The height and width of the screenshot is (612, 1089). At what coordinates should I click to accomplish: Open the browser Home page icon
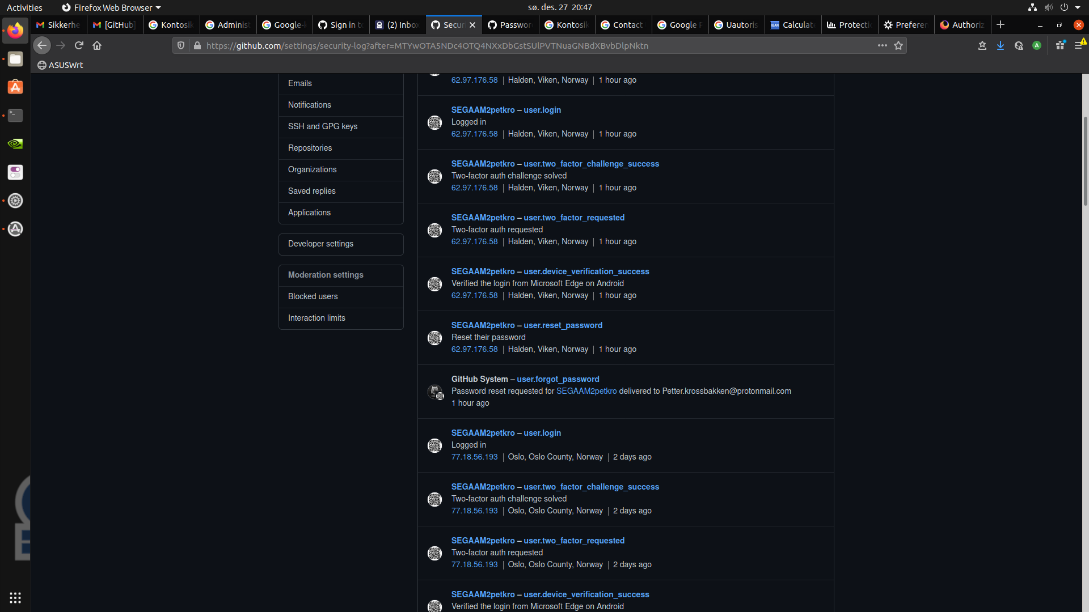[97, 45]
